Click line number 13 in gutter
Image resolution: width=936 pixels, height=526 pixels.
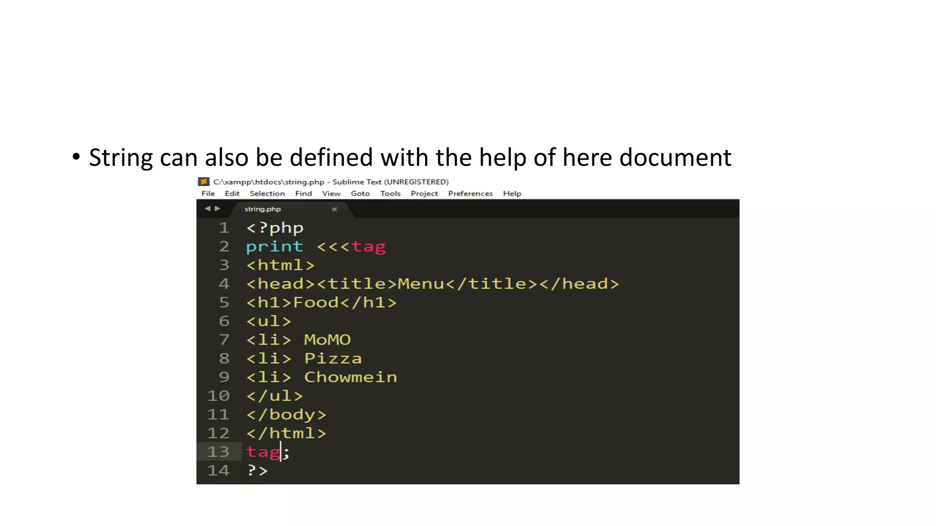(218, 452)
